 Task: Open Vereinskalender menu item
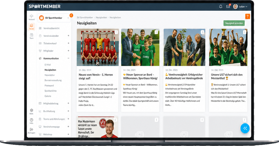tap(51, 36)
